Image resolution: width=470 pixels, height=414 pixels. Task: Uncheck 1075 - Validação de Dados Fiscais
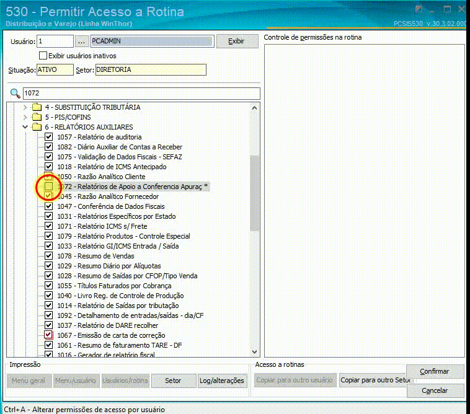tap(48, 157)
